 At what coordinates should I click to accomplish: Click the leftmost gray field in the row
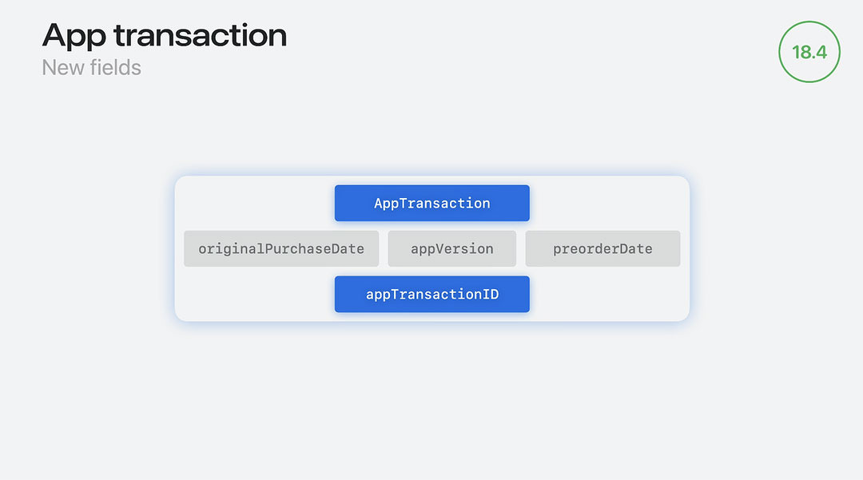281,248
